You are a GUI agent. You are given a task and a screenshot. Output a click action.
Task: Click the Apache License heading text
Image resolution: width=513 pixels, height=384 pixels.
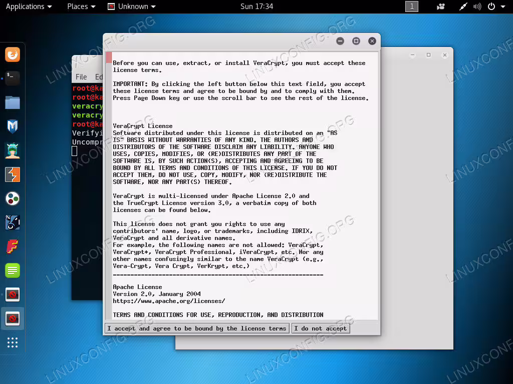coord(137,286)
